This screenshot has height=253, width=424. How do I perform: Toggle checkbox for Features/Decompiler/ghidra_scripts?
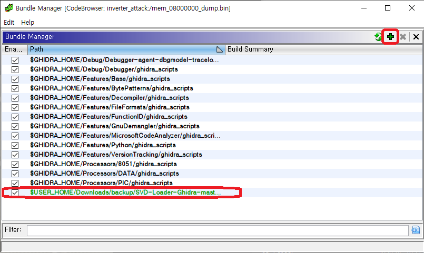15,98
